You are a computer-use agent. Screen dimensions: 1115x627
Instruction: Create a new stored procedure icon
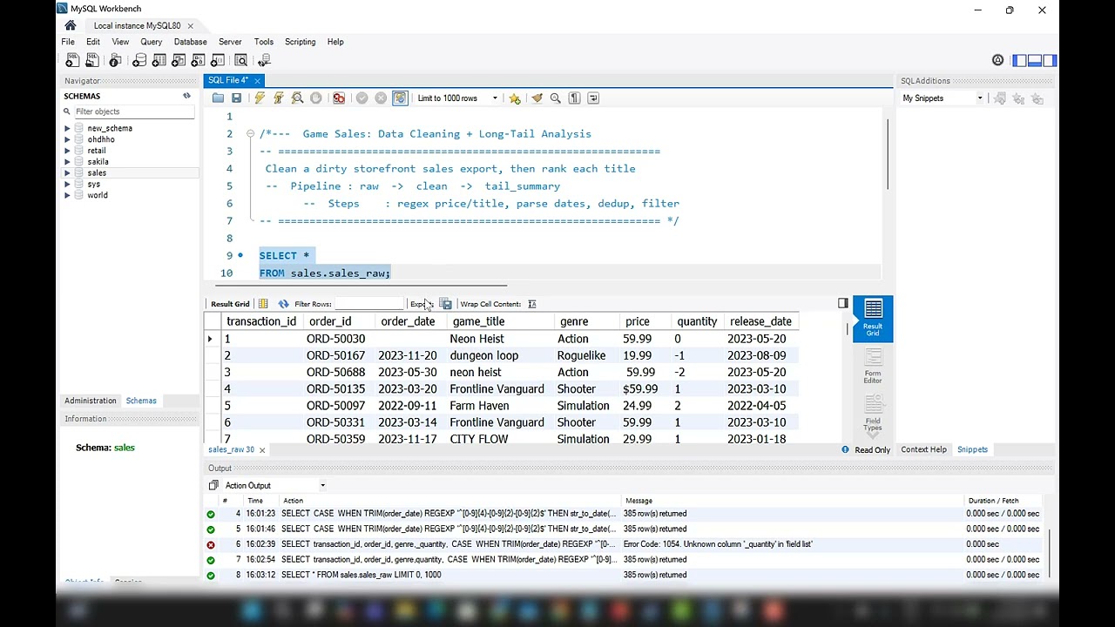click(198, 60)
